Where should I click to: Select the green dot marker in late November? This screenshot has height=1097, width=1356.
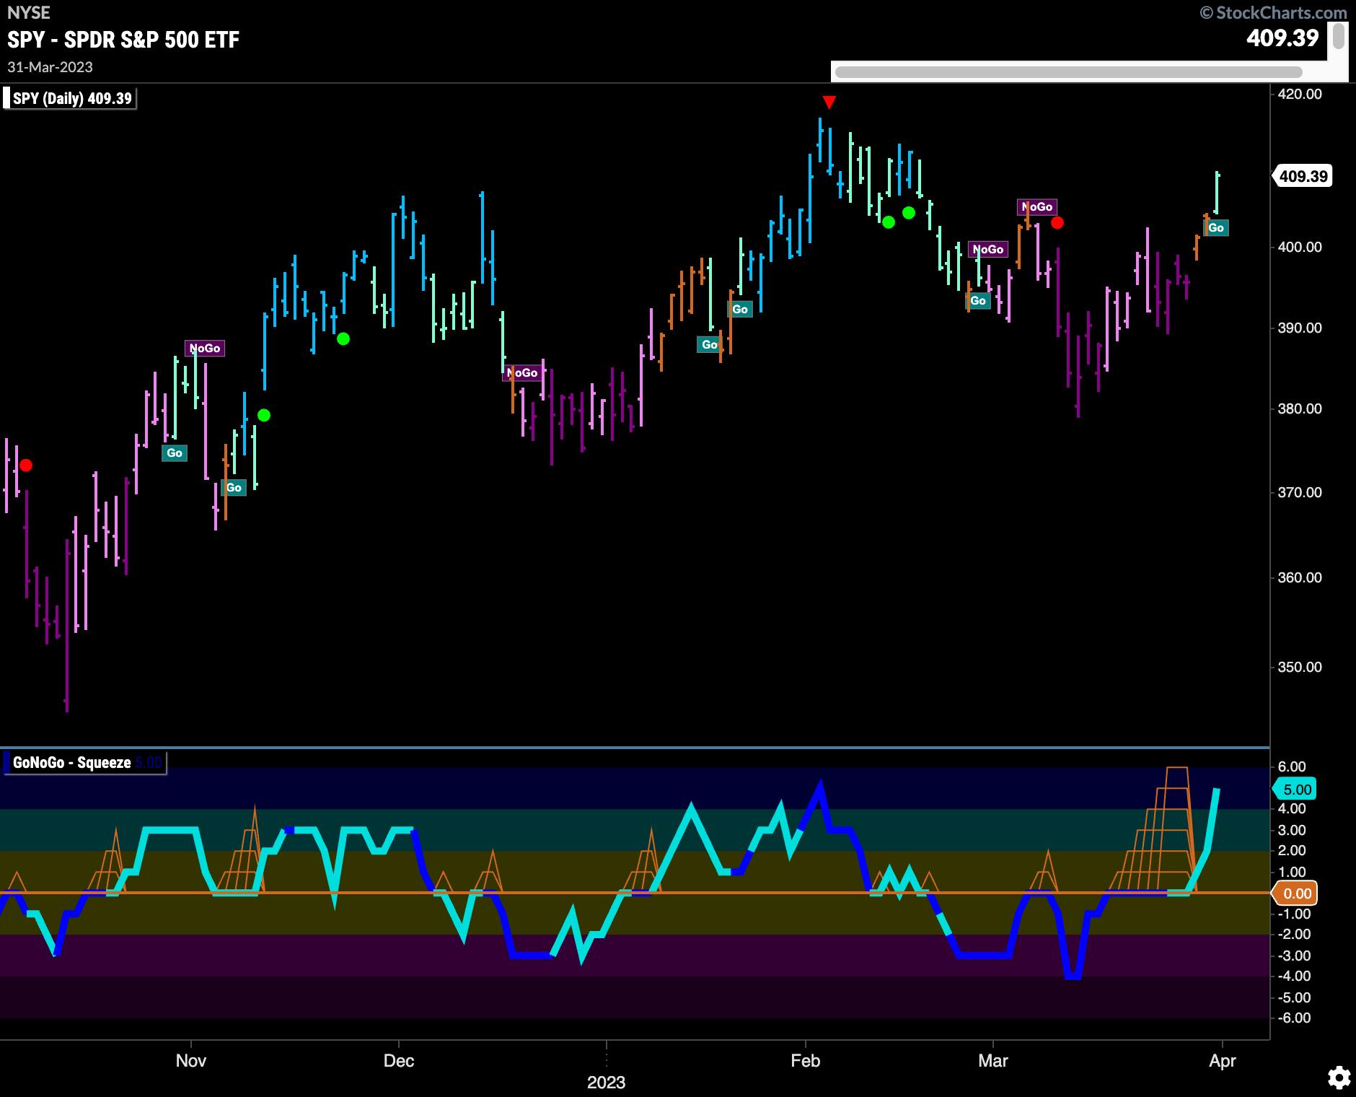point(343,338)
